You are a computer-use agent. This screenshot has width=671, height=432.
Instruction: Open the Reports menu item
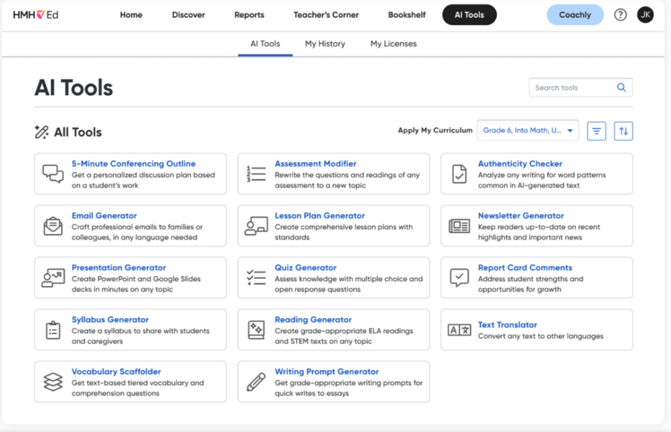click(249, 15)
